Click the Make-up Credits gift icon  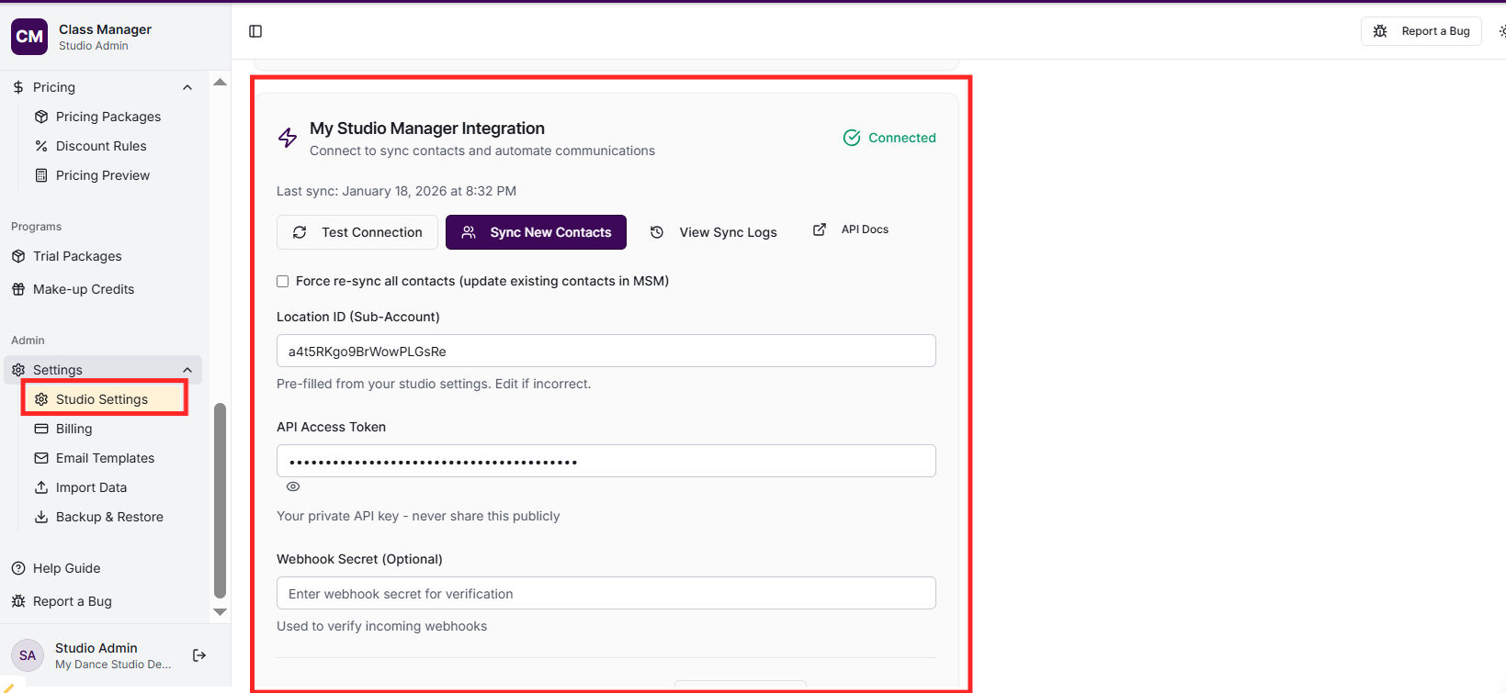click(x=18, y=289)
